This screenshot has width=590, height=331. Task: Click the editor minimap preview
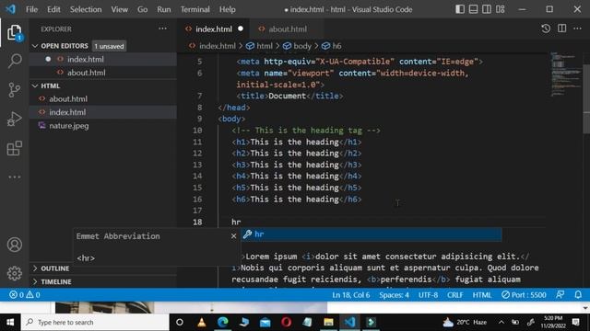pyautogui.click(x=566, y=74)
